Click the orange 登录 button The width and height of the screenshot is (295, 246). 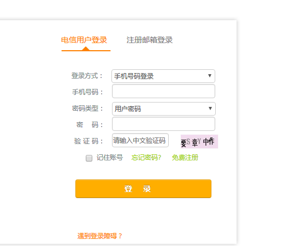click(x=143, y=189)
